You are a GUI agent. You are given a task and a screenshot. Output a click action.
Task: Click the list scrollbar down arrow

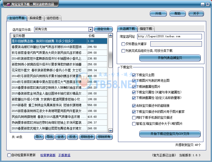(x=110, y=130)
